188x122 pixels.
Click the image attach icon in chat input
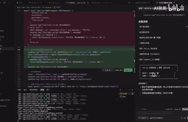(x=185, y=118)
